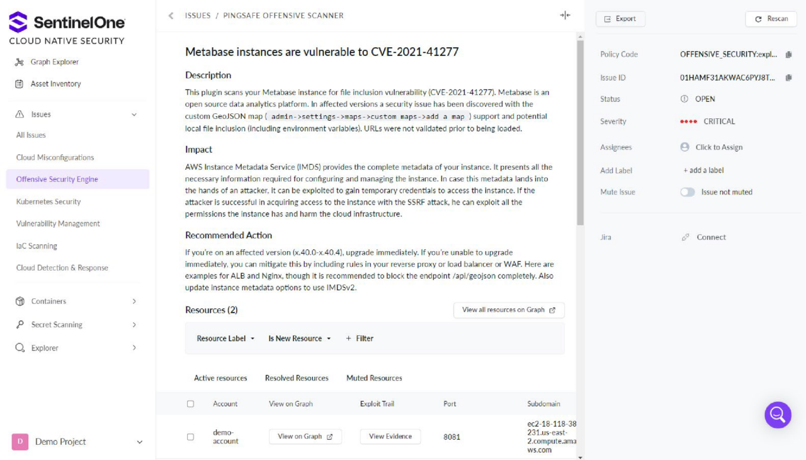Open Vulnerability Management
The image size is (806, 460).
58,223
